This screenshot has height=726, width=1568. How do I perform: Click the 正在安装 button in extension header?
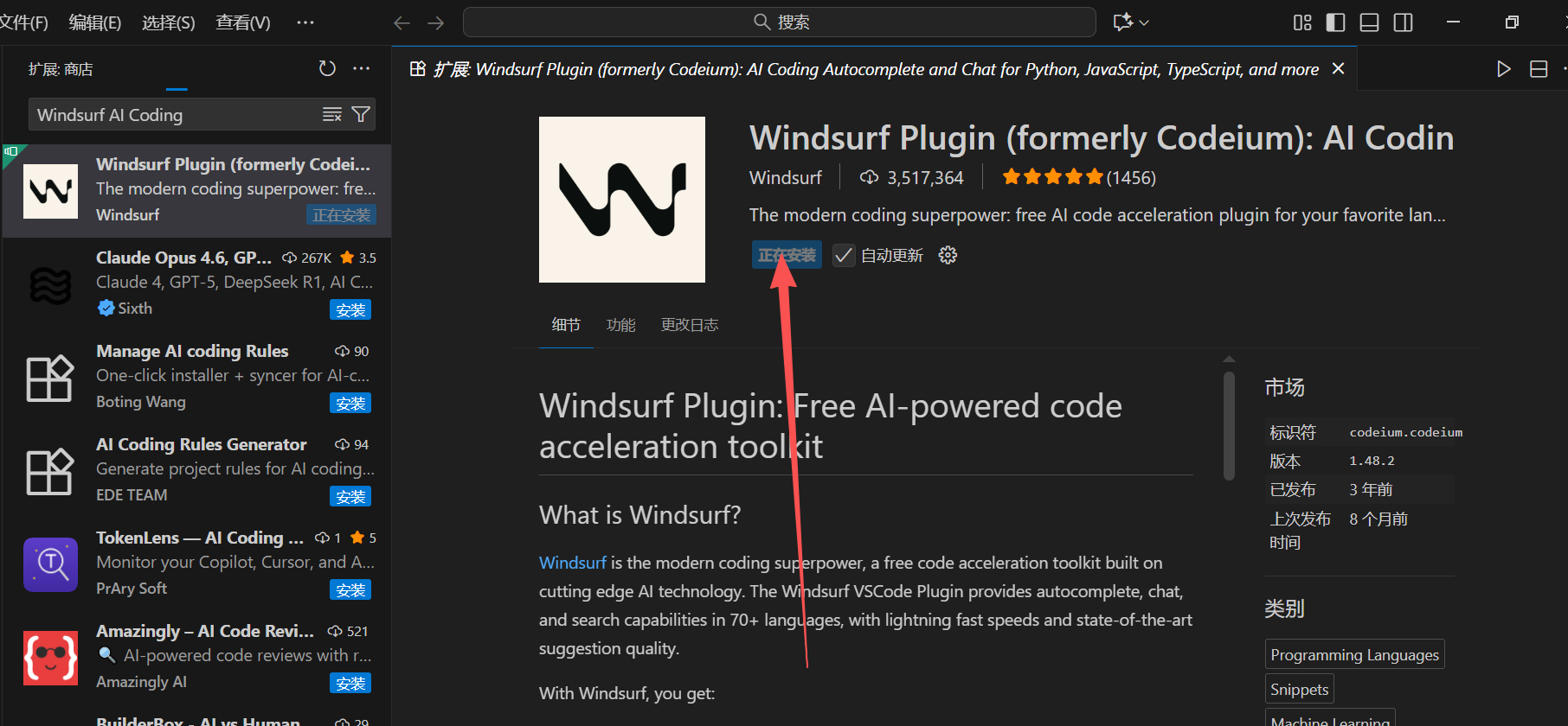[x=787, y=255]
